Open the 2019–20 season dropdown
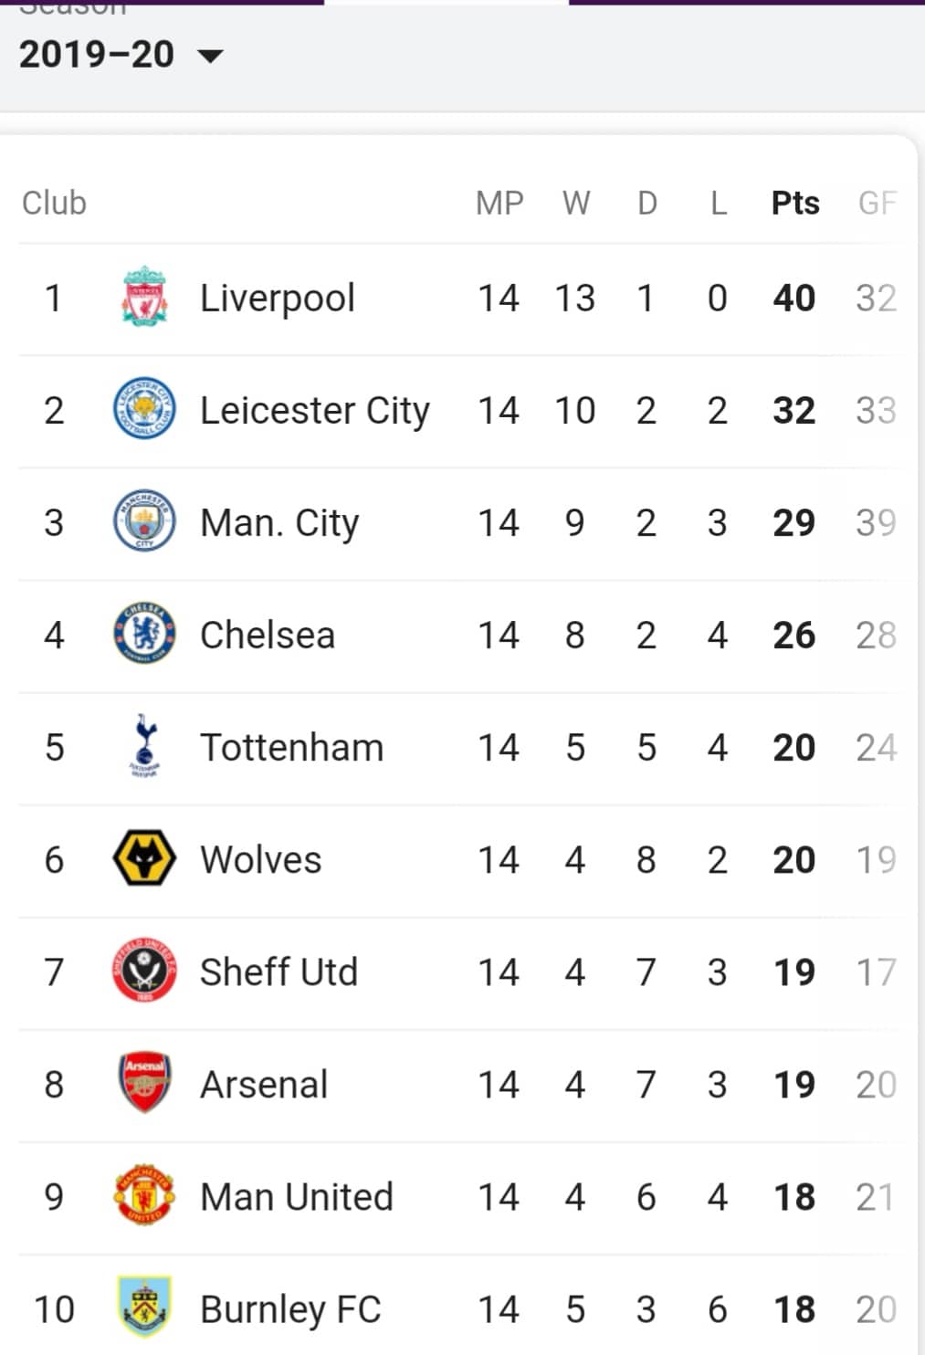The height and width of the screenshot is (1355, 925). [x=121, y=55]
